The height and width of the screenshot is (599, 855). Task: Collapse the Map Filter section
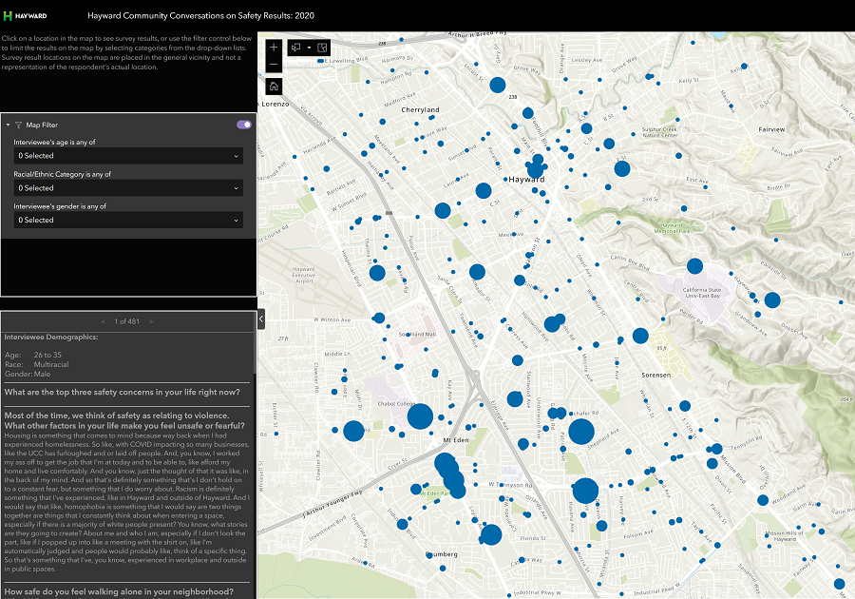point(8,125)
